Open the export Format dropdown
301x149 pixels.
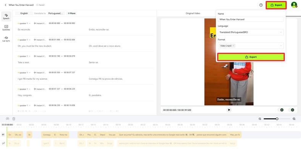251,46
